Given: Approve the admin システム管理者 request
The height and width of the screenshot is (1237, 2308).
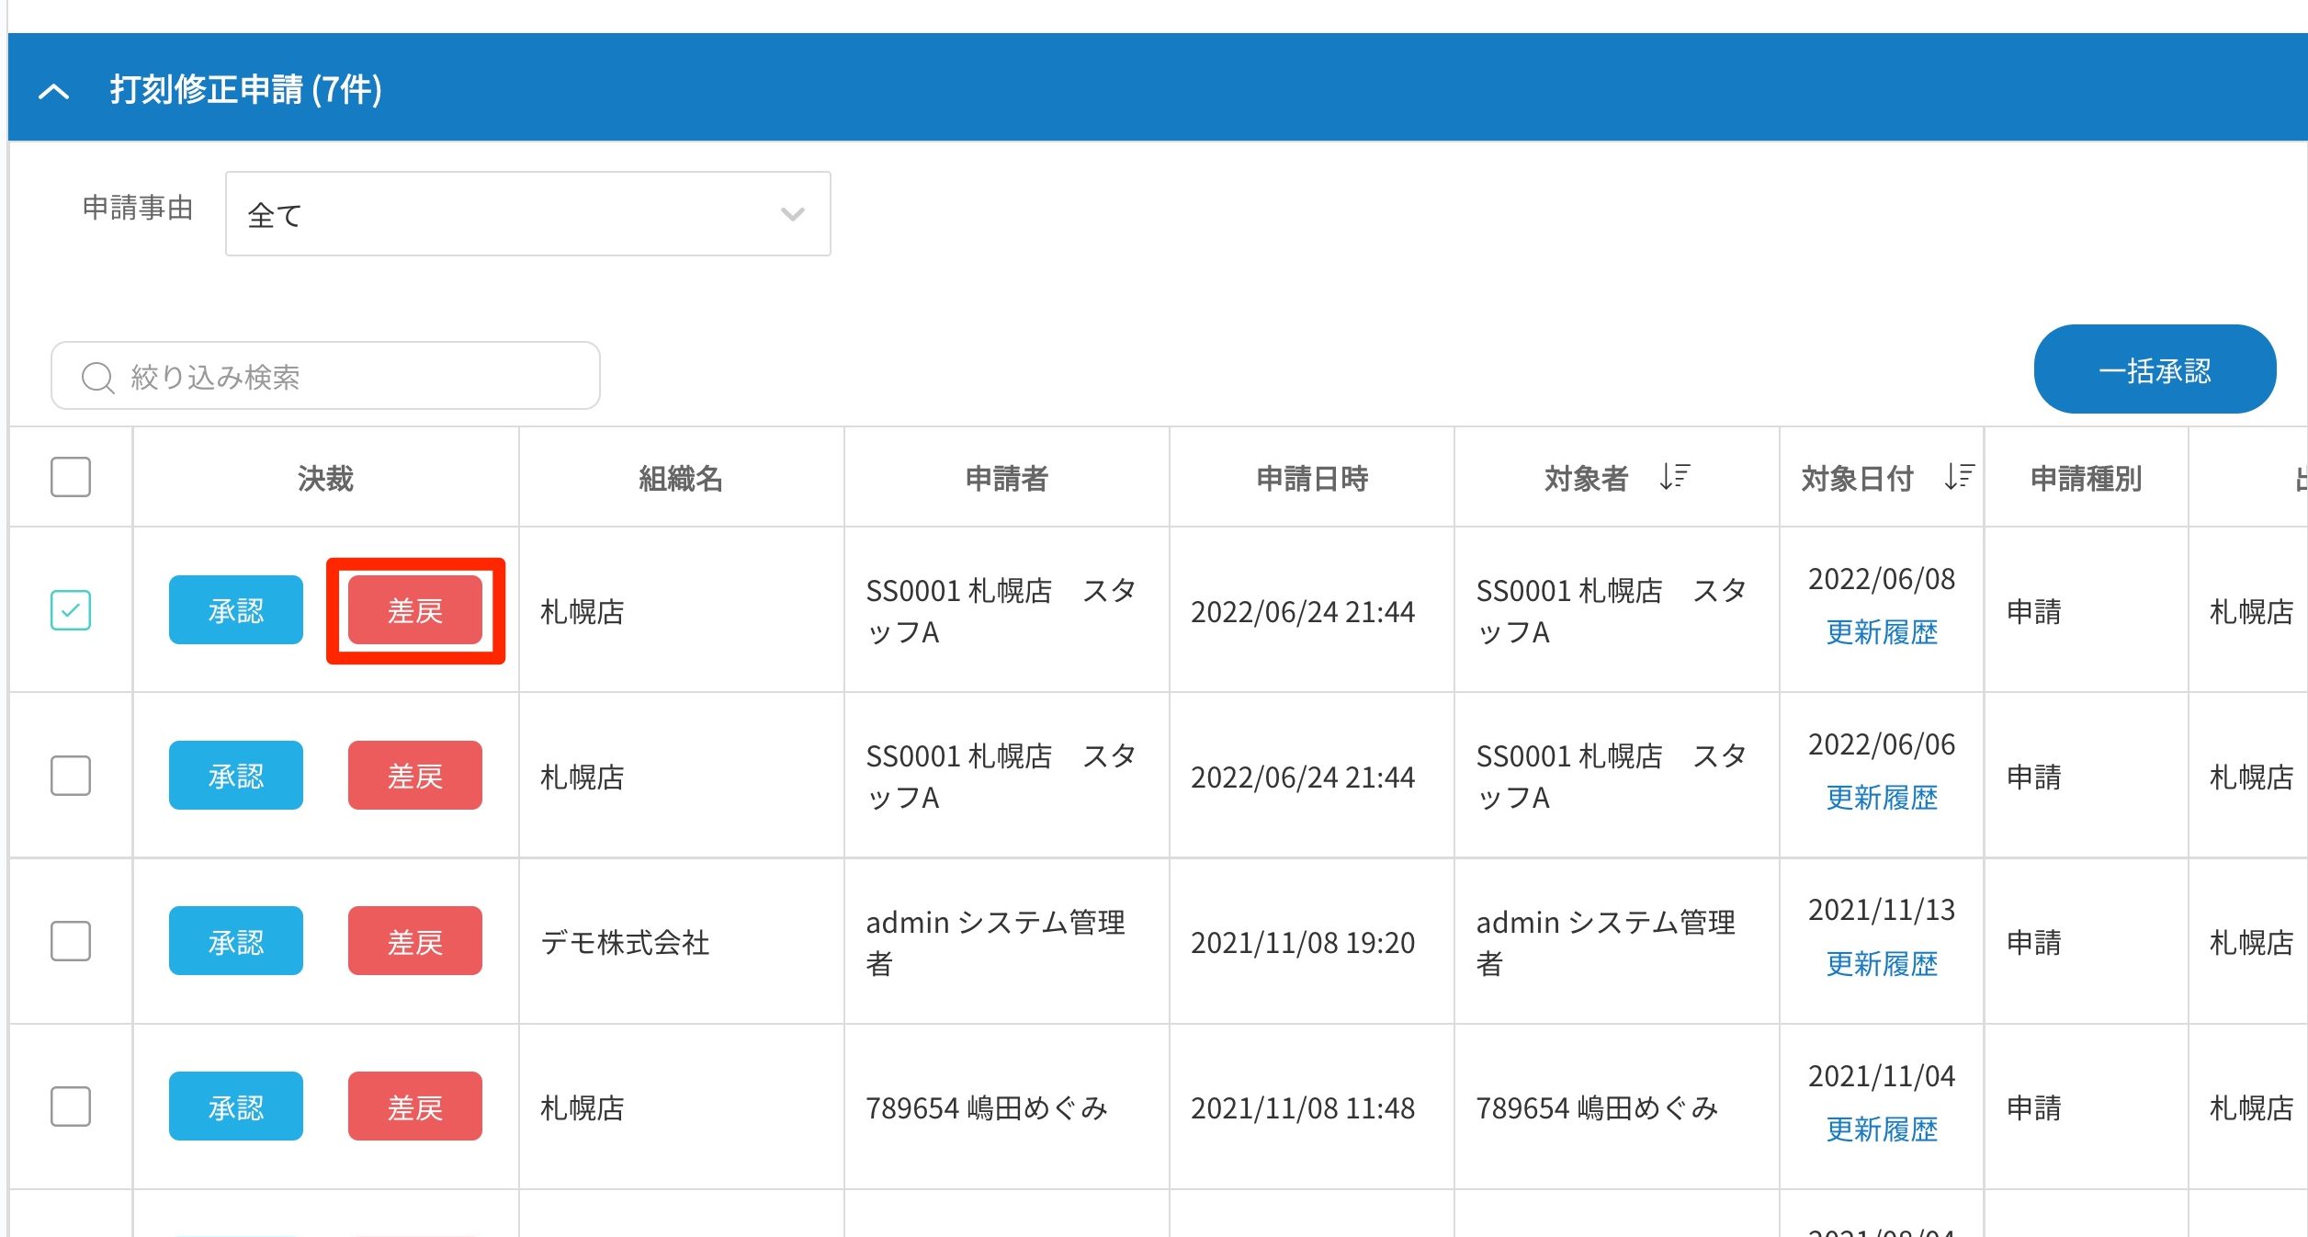Looking at the screenshot, I should pos(235,941).
